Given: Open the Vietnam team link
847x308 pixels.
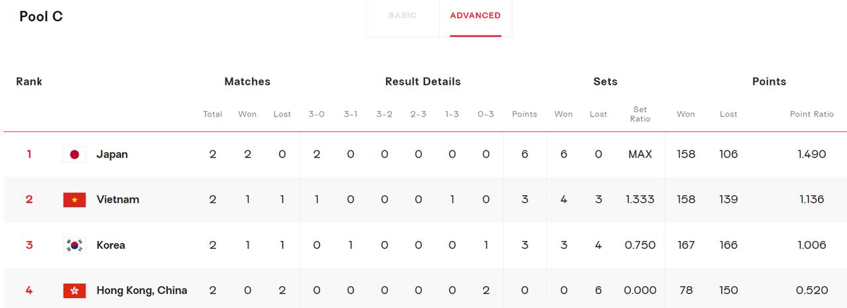Looking at the screenshot, I should (x=118, y=199).
